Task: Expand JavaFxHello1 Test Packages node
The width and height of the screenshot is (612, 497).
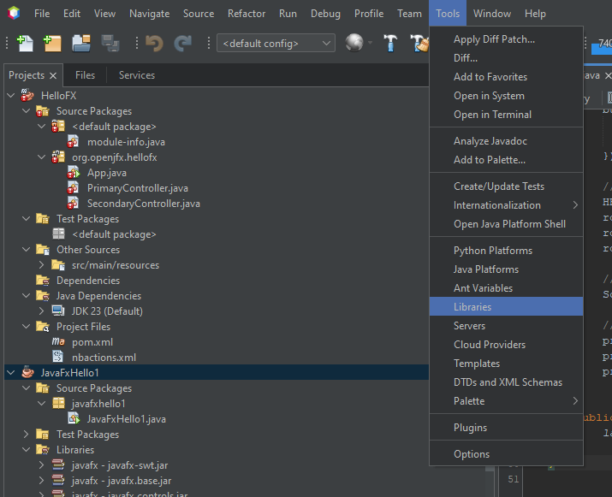Action: [x=26, y=434]
